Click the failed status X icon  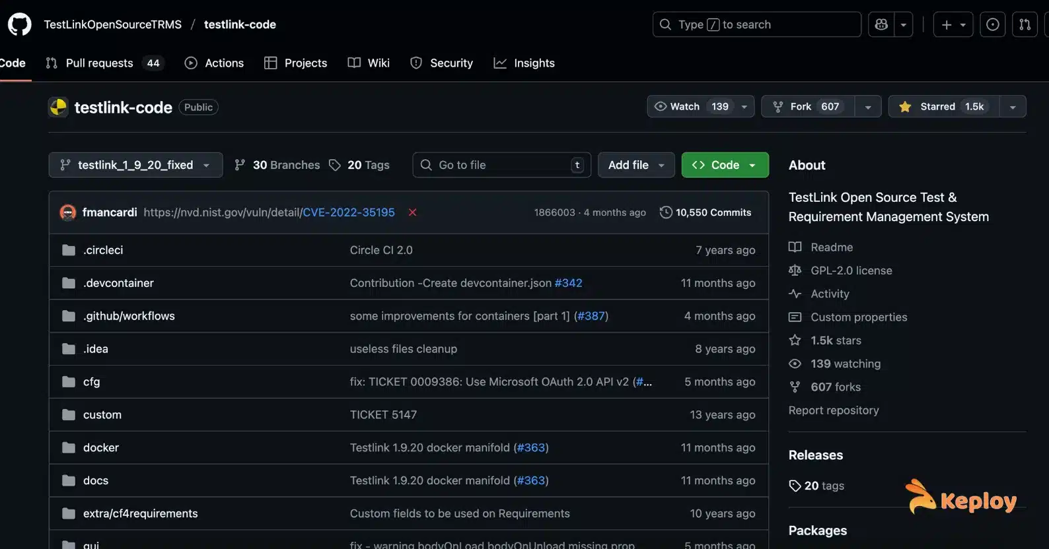point(412,212)
